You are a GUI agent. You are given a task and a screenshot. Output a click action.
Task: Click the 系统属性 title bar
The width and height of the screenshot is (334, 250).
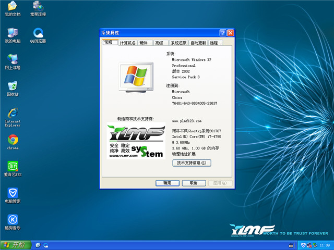click(x=160, y=33)
